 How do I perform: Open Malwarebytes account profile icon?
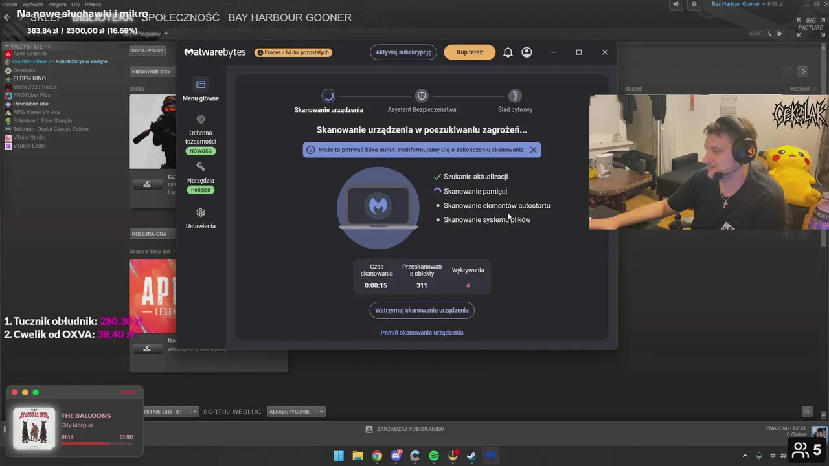pos(527,52)
